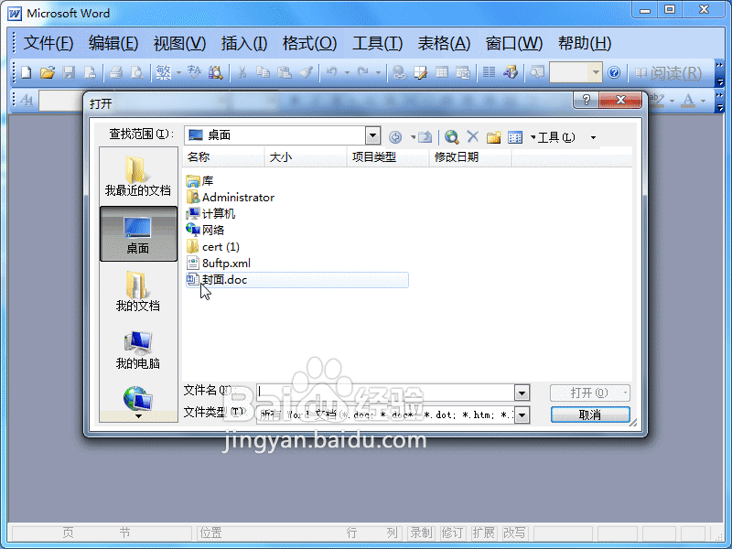The height and width of the screenshot is (549, 732).
Task: Select the Print icon
Action: pyautogui.click(x=117, y=72)
